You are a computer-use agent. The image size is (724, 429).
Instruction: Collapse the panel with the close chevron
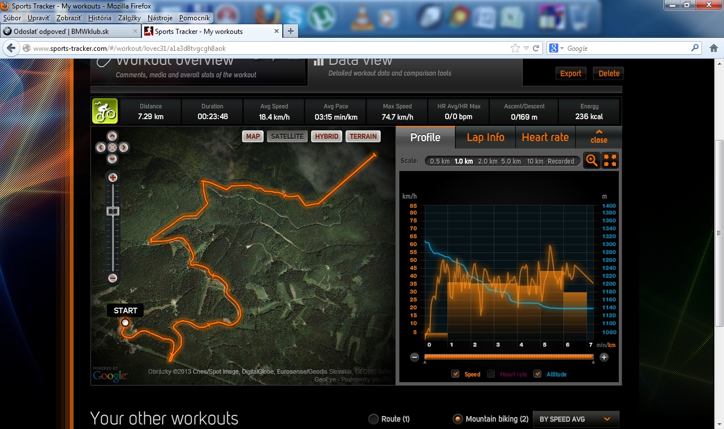pos(598,137)
